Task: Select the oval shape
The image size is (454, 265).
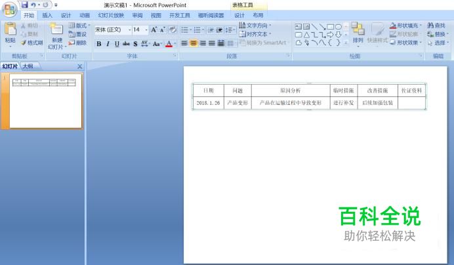Action: pyautogui.click(x=338, y=27)
